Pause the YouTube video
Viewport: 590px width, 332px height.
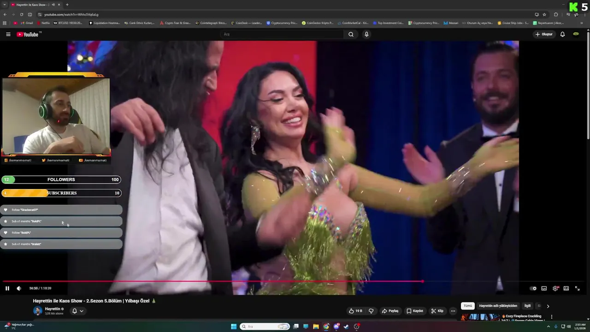[7, 288]
